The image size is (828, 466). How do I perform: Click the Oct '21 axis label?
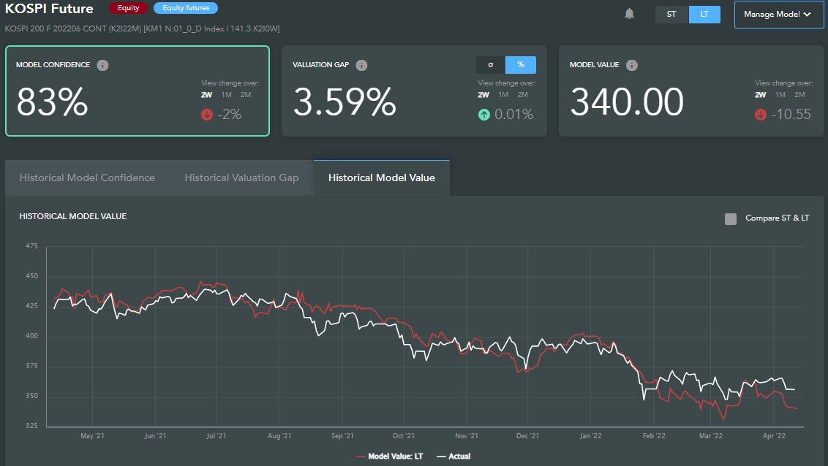click(404, 436)
